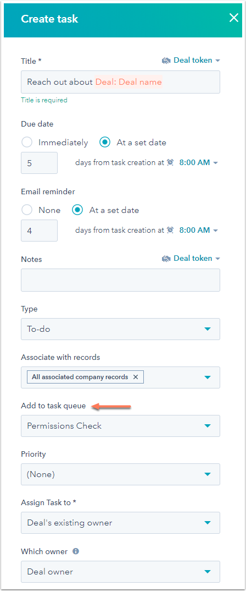The width and height of the screenshot is (246, 591).
Task: Click the handshake icon beside Notes
Action: point(166,259)
